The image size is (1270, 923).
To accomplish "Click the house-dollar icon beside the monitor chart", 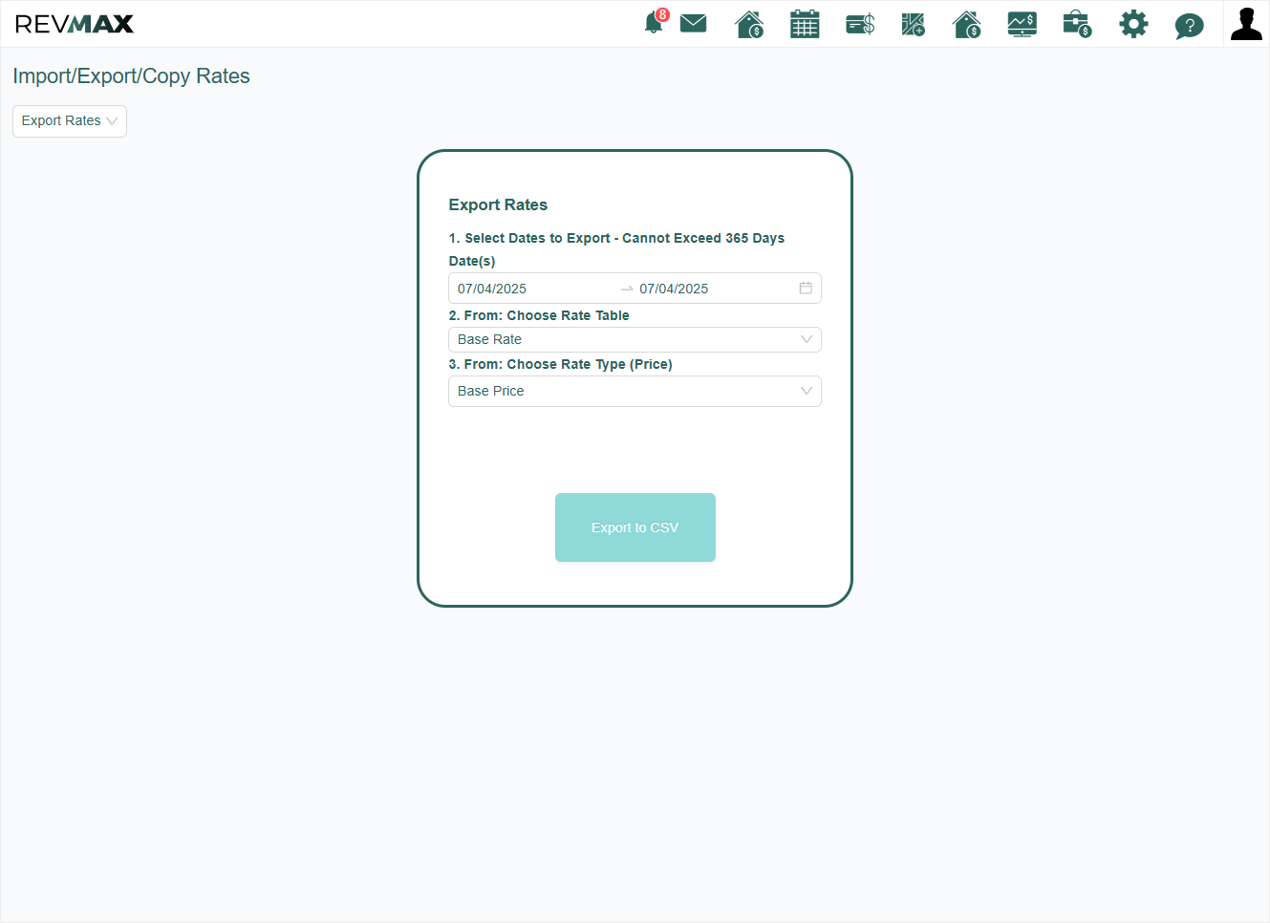I will pos(967,24).
